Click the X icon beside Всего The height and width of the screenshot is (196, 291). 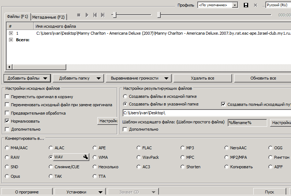pyautogui.click(x=11, y=40)
